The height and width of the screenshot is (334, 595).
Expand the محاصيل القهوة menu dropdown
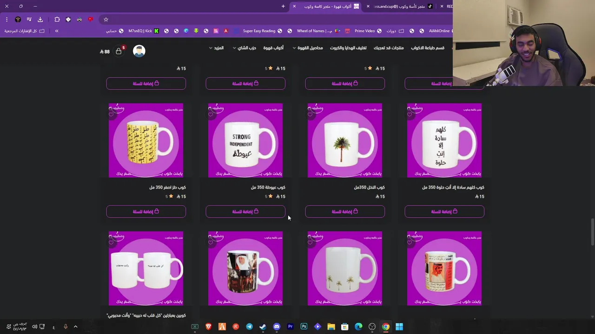point(308,48)
